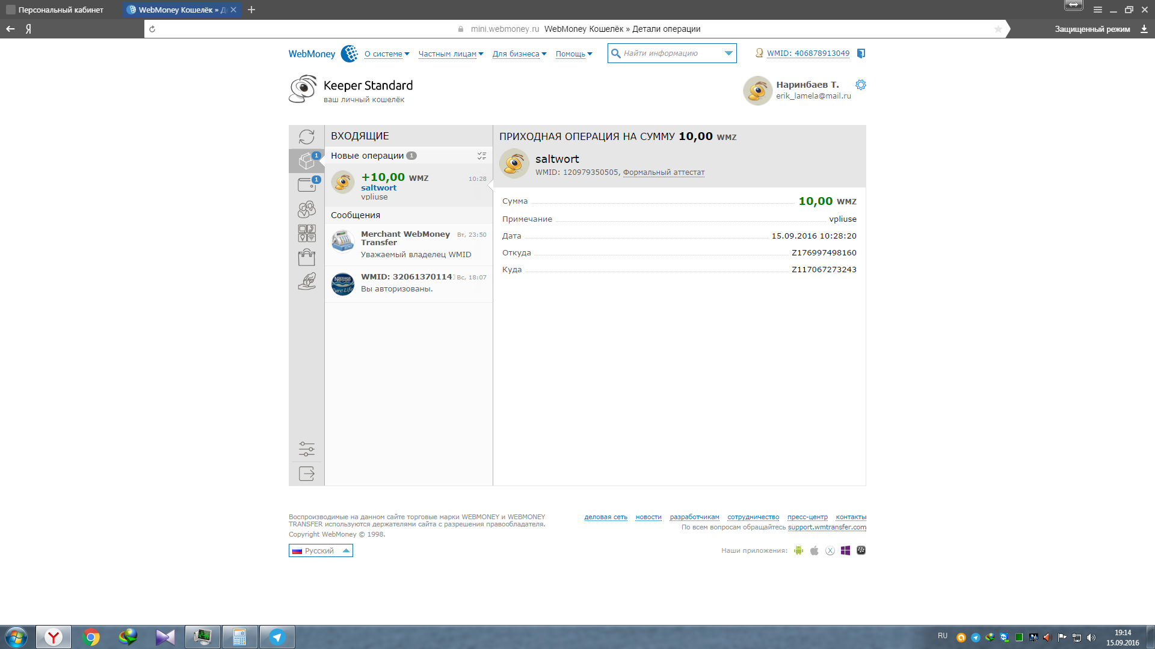
Task: Open the services grid icon in the sidebar
Action: point(307,233)
